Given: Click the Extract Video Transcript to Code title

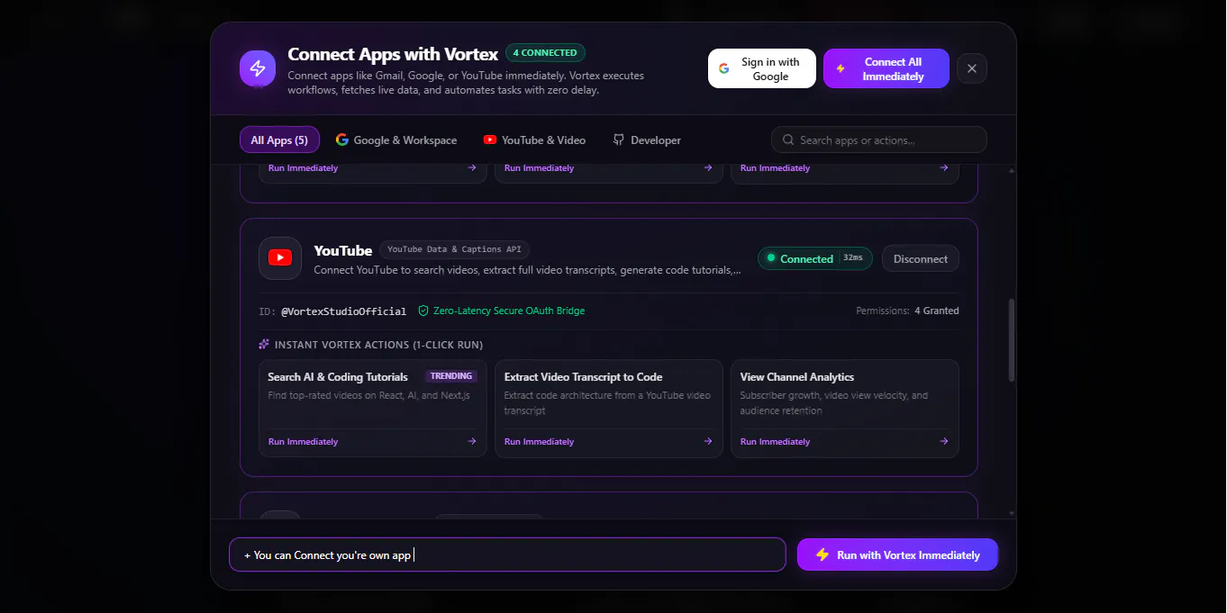Looking at the screenshot, I should 584,377.
